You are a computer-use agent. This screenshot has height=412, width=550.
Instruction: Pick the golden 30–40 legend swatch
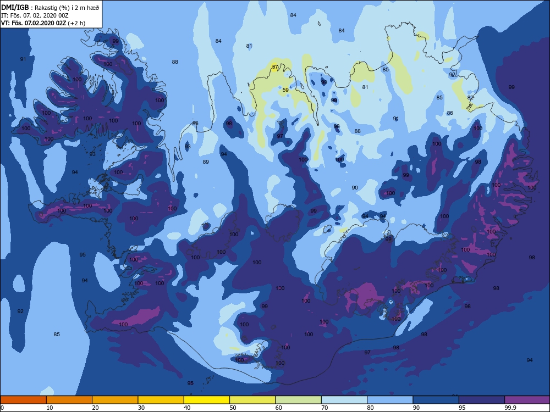tap(161, 400)
